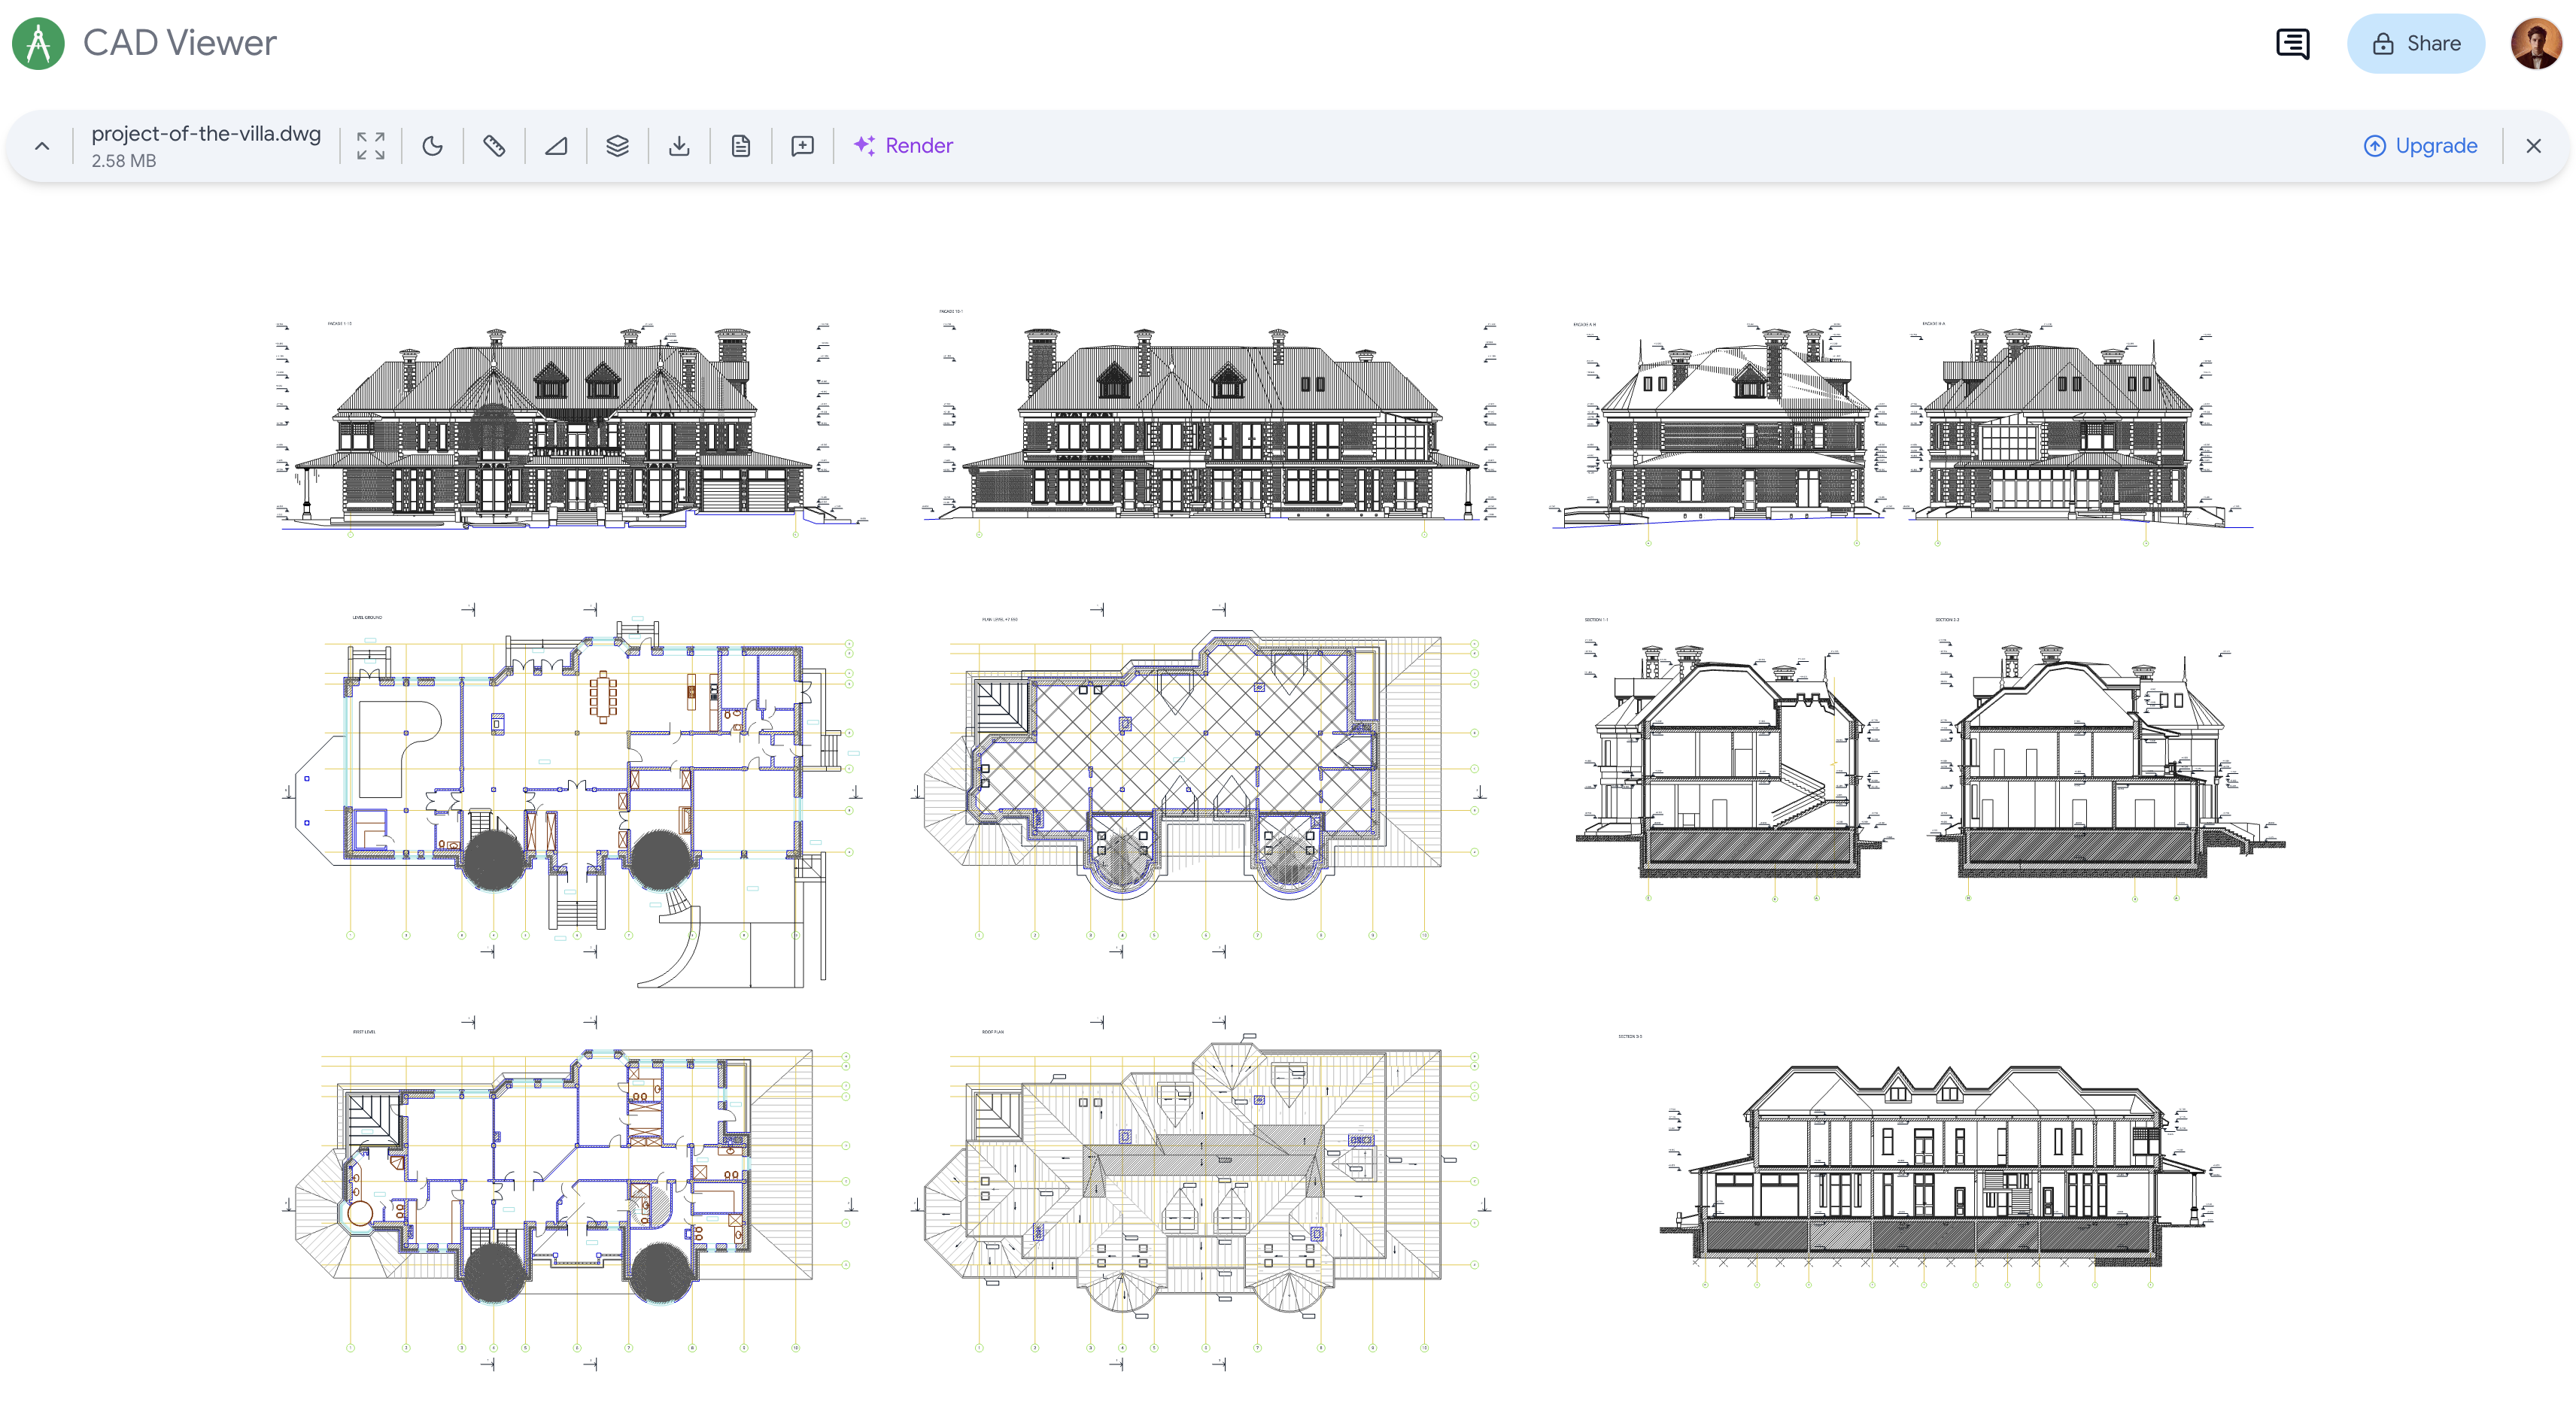This screenshot has width=2576, height=1408.
Task: Close the DWG file viewer
Action: coord(2533,145)
